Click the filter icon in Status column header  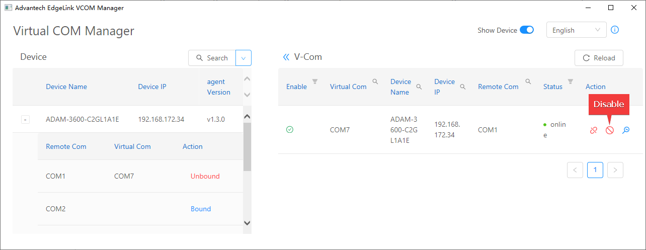tap(570, 81)
